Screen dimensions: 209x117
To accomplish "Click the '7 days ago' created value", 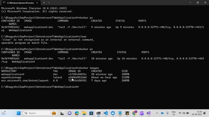I will pyautogui.click(x=99, y=81).
